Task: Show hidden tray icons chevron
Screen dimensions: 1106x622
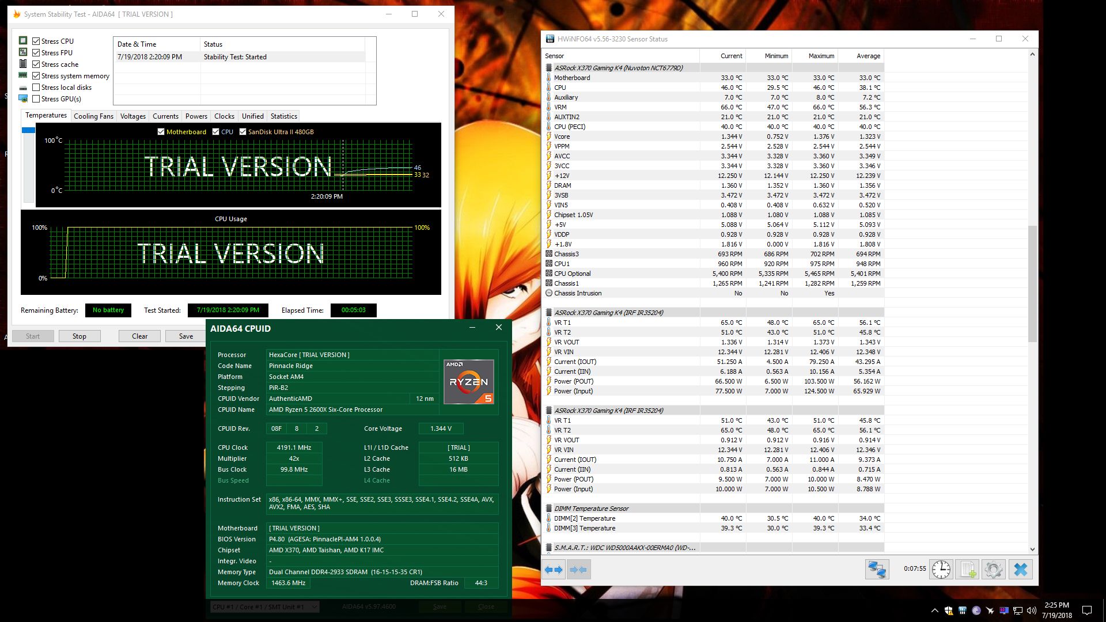Action: 934,610
